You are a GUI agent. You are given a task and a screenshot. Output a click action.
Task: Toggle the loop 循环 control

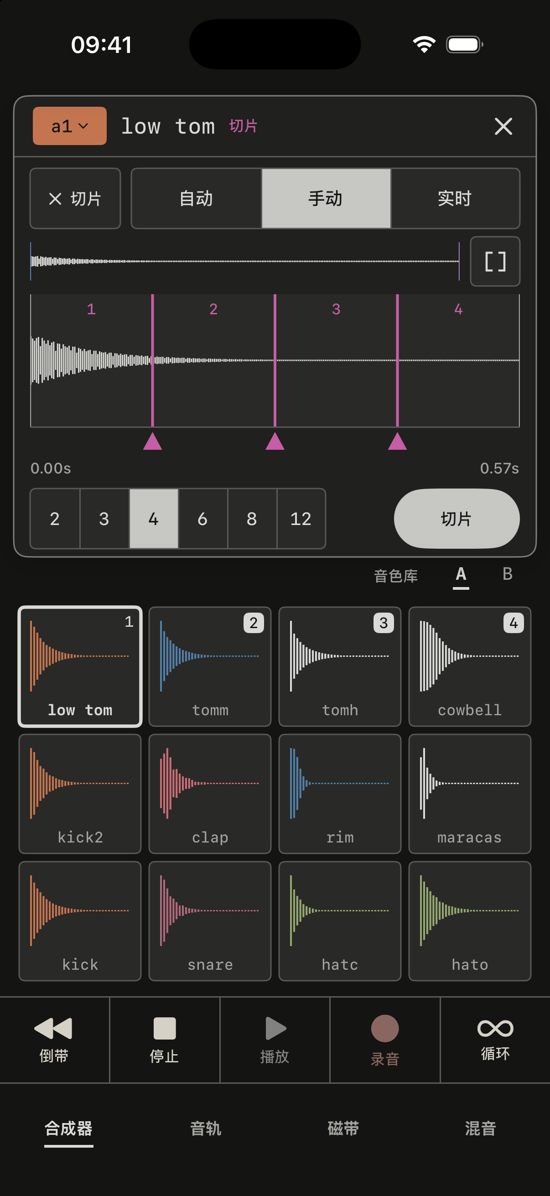(x=495, y=1040)
